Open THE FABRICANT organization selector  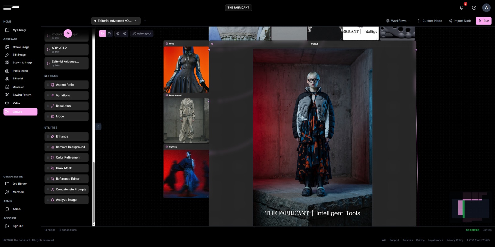[x=238, y=8]
